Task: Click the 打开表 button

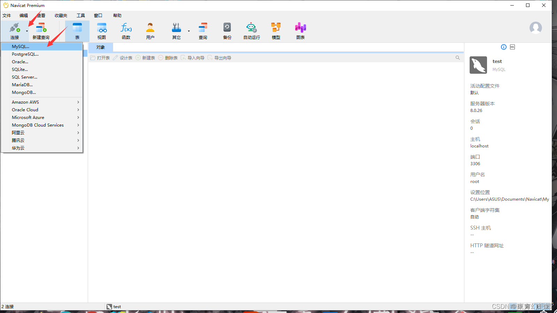Action: click(x=100, y=58)
